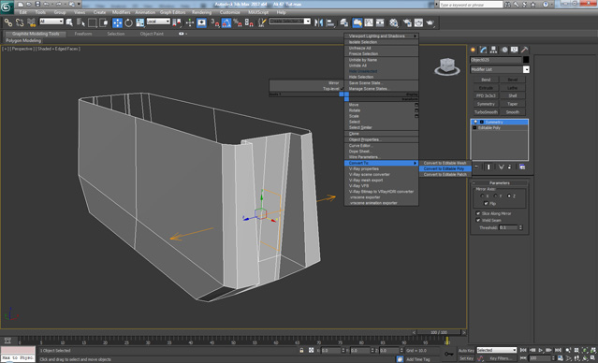Open the Material Editor icon
598x363 pixels.
(394, 22)
